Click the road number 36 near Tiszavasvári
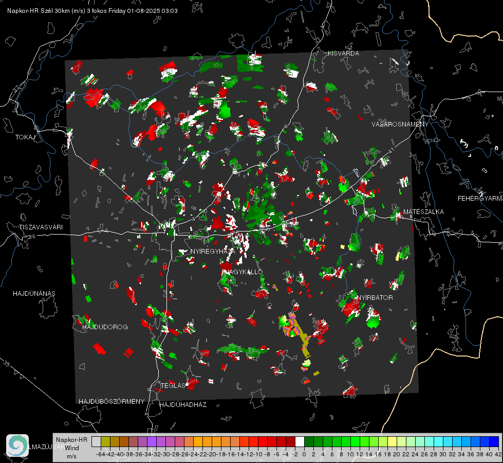 [32, 237]
